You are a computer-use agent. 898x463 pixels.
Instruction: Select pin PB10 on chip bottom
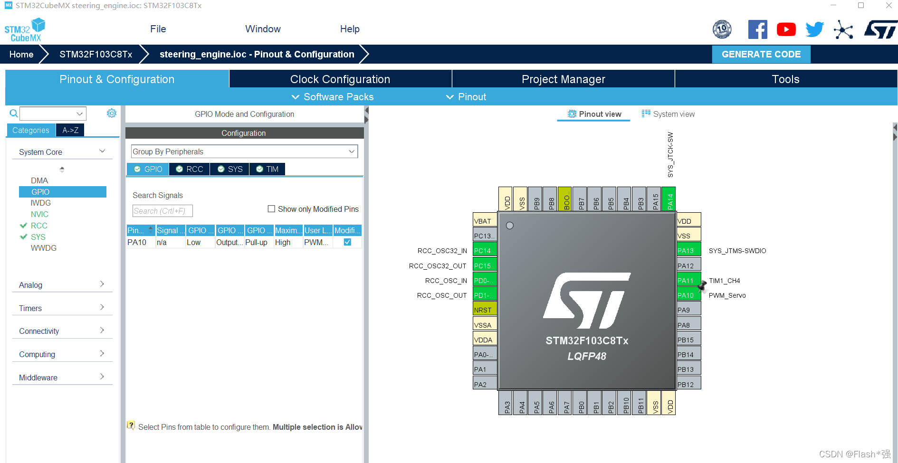tap(624, 403)
